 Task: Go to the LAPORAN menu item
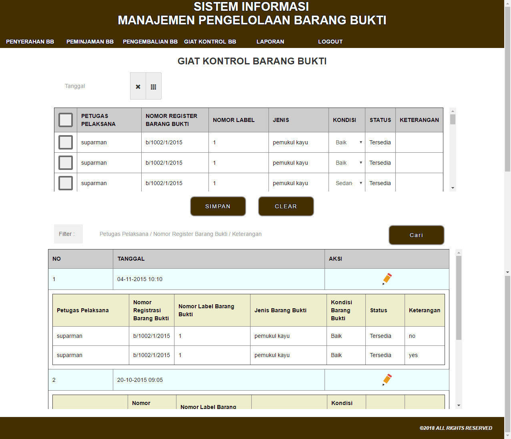pyautogui.click(x=270, y=42)
